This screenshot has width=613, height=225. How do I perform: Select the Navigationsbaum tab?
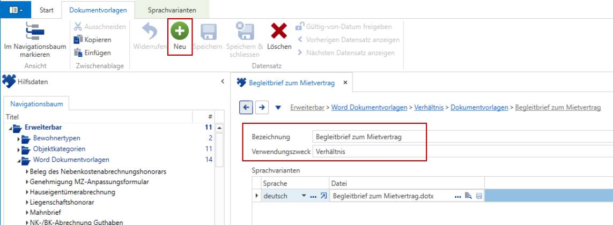[x=36, y=104]
